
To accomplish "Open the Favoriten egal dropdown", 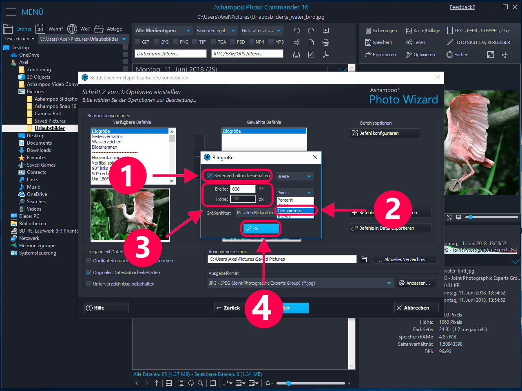I will pos(216,31).
